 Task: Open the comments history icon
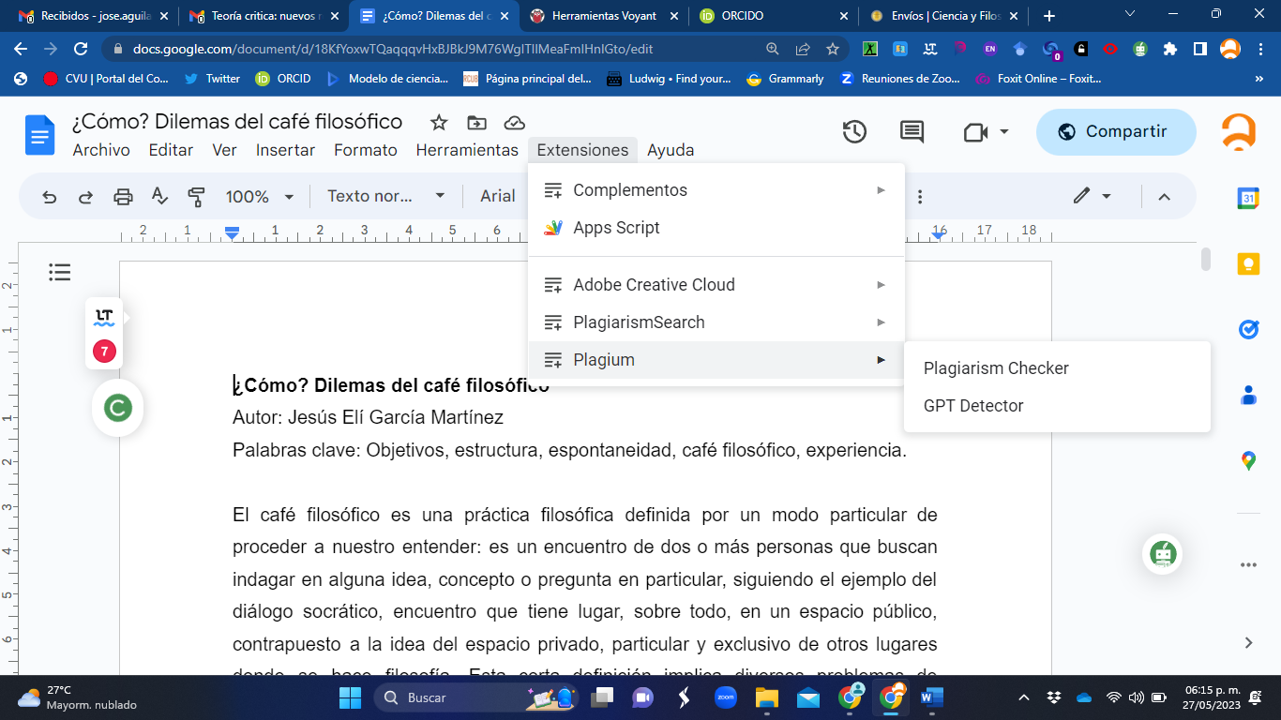[x=912, y=132]
